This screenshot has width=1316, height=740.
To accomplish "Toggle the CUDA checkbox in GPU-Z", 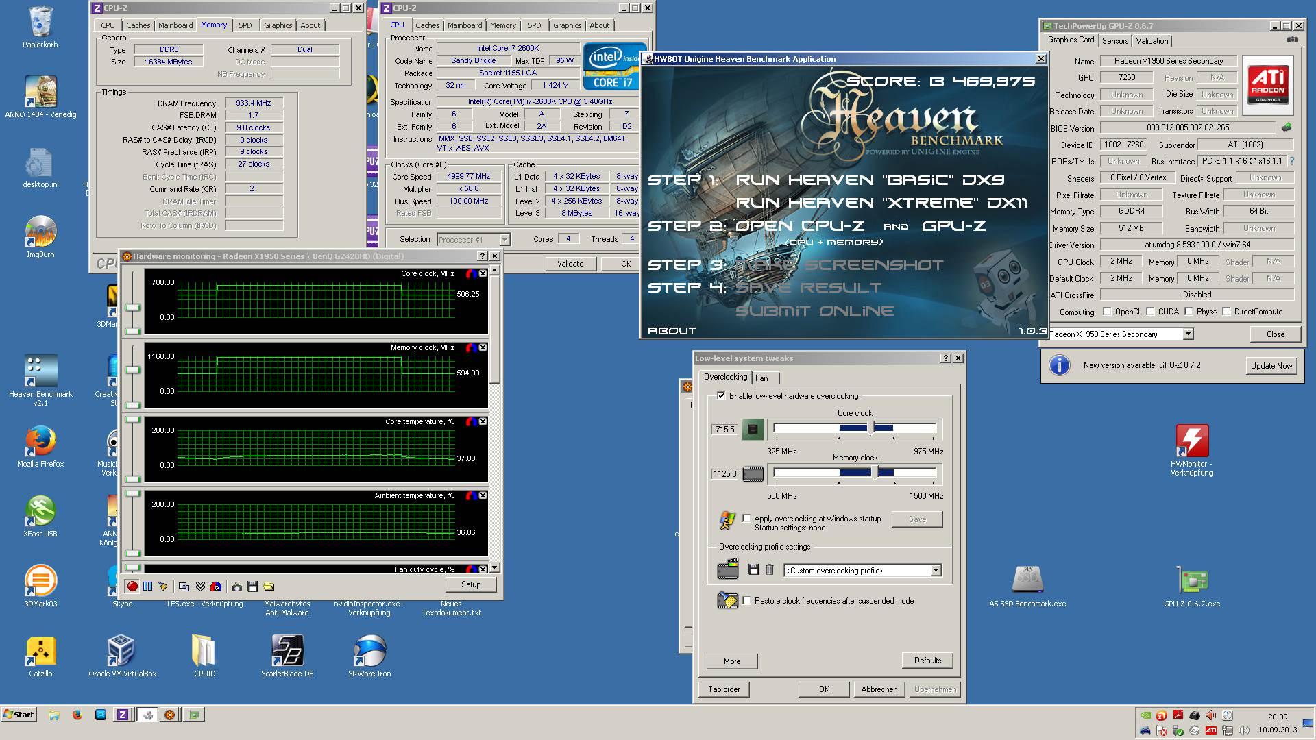I will pos(1150,312).
